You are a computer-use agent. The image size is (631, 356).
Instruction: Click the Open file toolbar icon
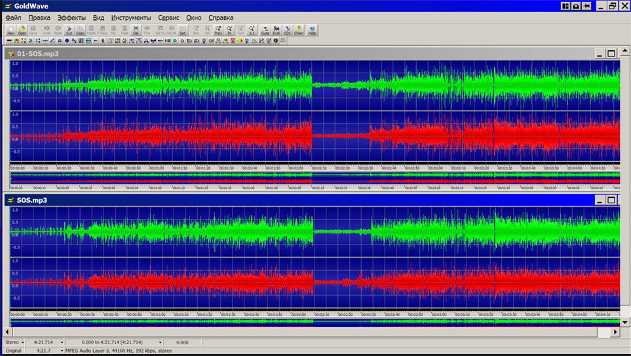(x=22, y=30)
